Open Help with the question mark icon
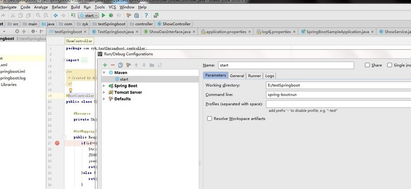411x189 pixels. pos(146,15)
